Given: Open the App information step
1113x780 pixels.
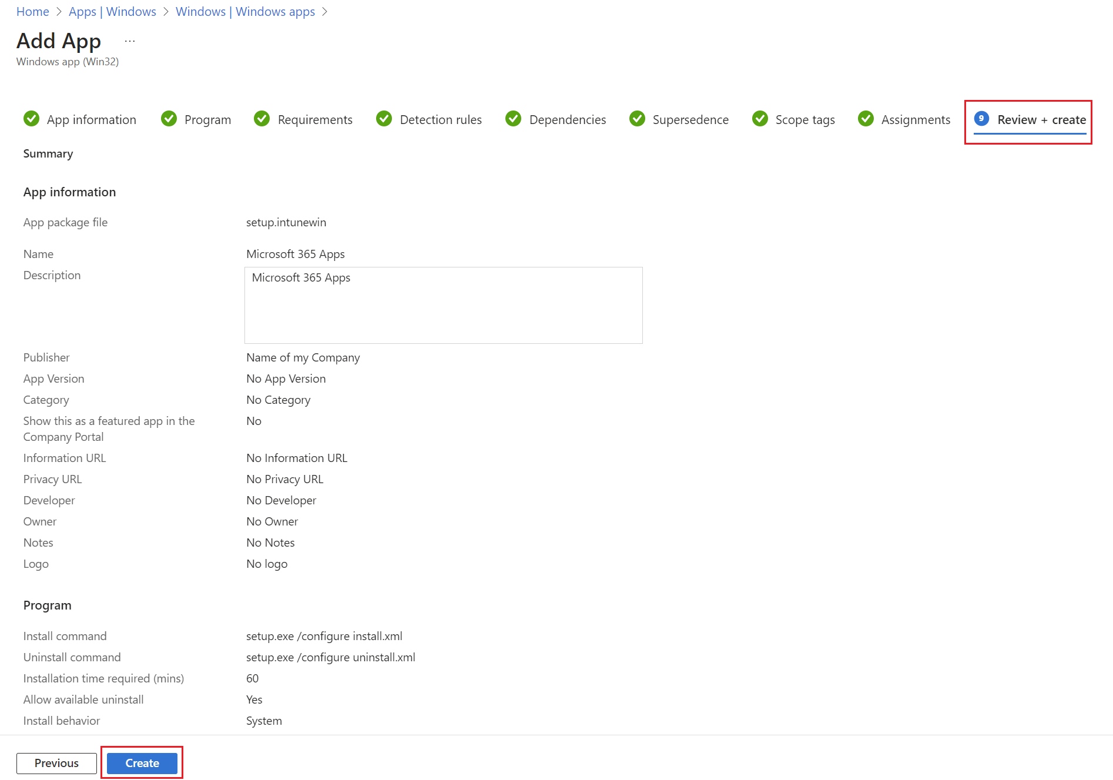Looking at the screenshot, I should [91, 119].
